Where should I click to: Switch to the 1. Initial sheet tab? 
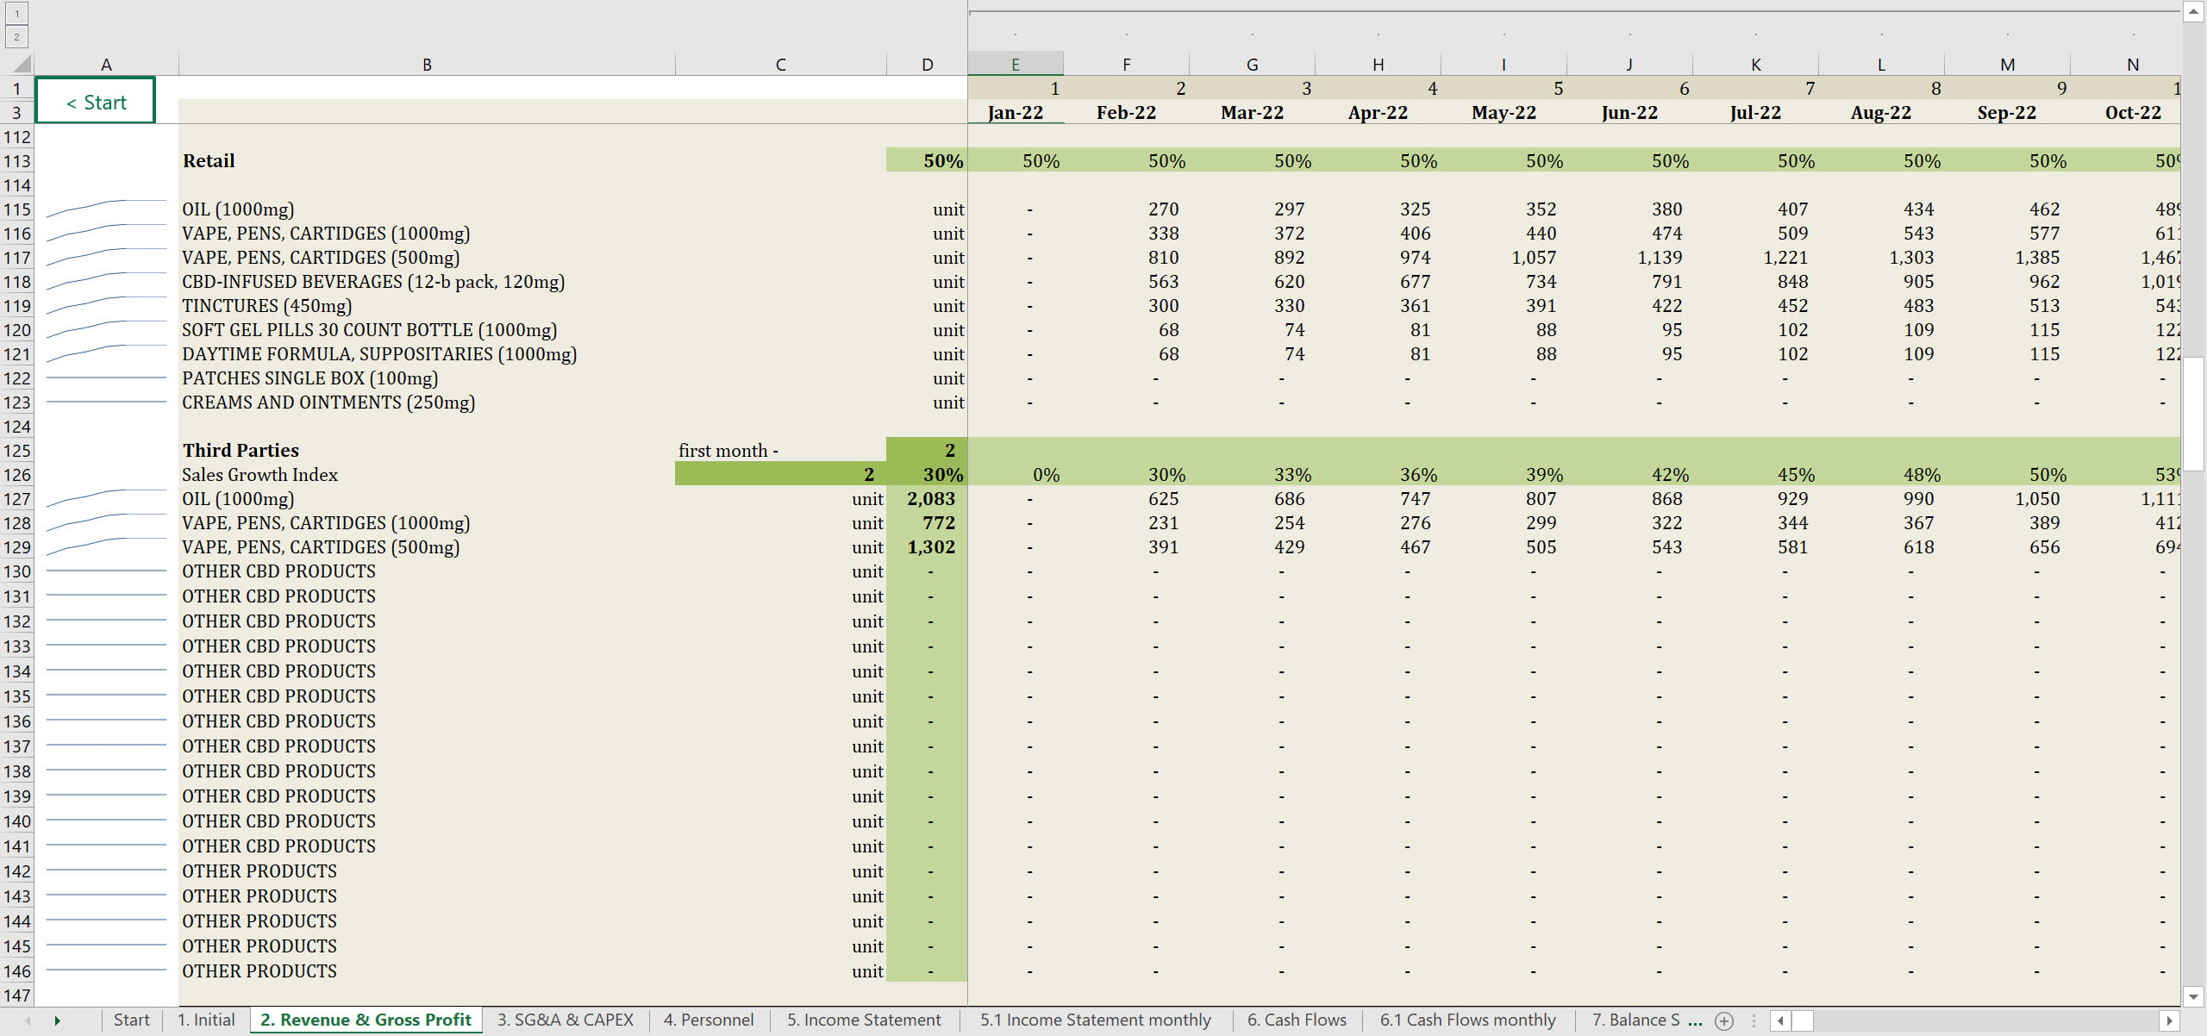205,1020
